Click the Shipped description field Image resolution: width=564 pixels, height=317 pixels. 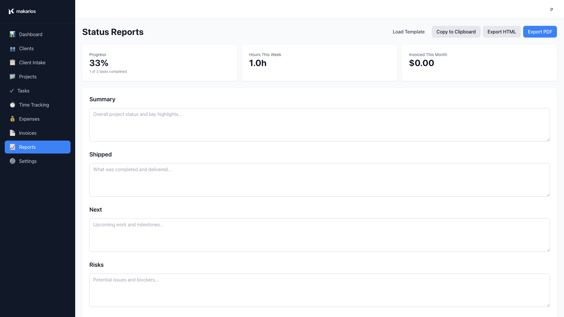pyautogui.click(x=319, y=180)
